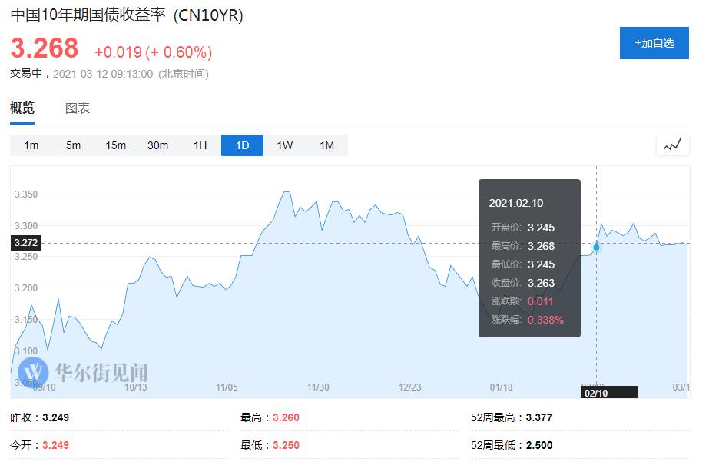
Task: Click the 52周最高 value 3.377
Action: (539, 418)
